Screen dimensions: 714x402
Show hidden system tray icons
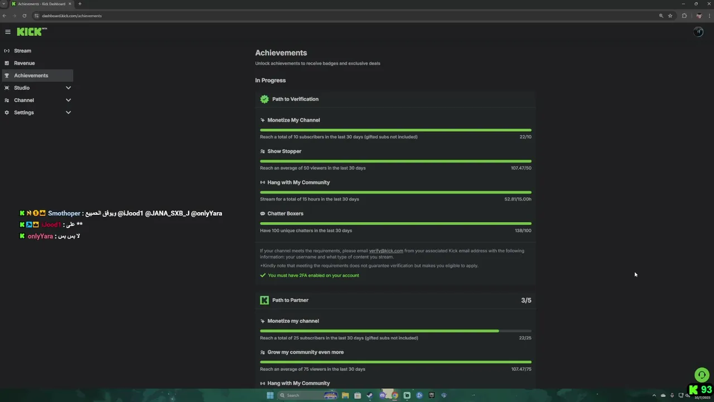[x=654, y=395]
